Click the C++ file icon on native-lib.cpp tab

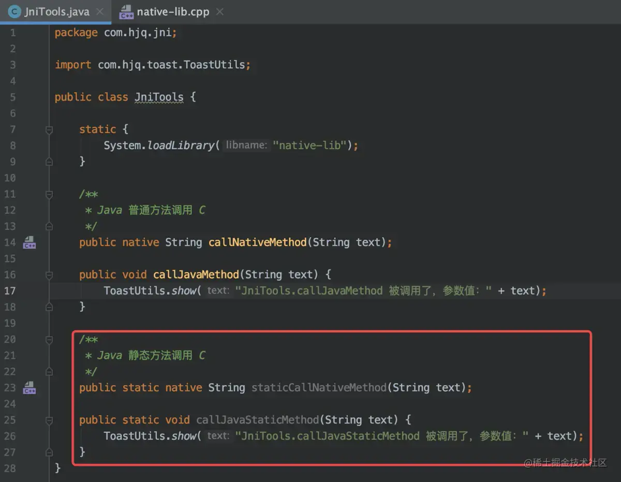126,12
